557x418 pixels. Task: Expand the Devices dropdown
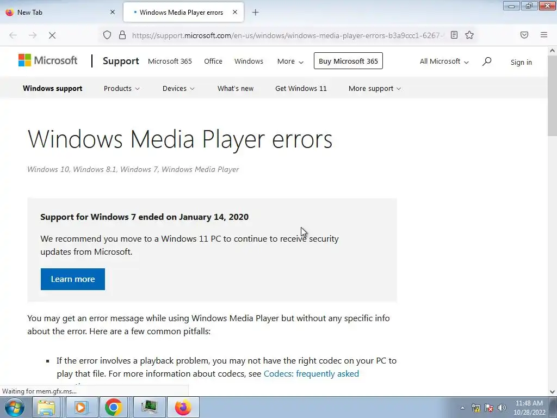click(178, 89)
